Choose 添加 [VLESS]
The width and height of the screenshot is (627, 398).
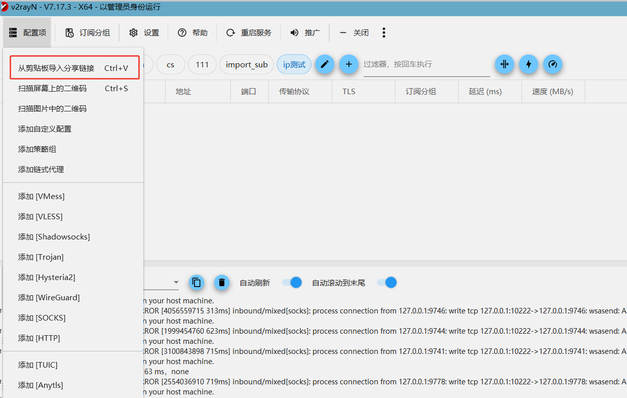[73, 216]
